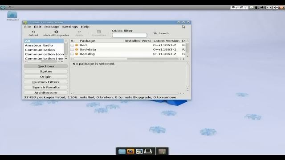Click the Apply toolbar icon
Screen dimensions: 285x160
(79, 32)
